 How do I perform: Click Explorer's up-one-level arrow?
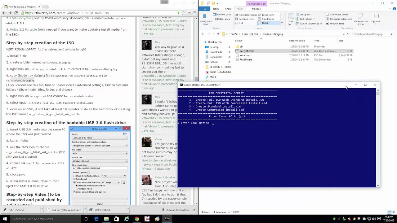pyautogui.click(x=218, y=34)
